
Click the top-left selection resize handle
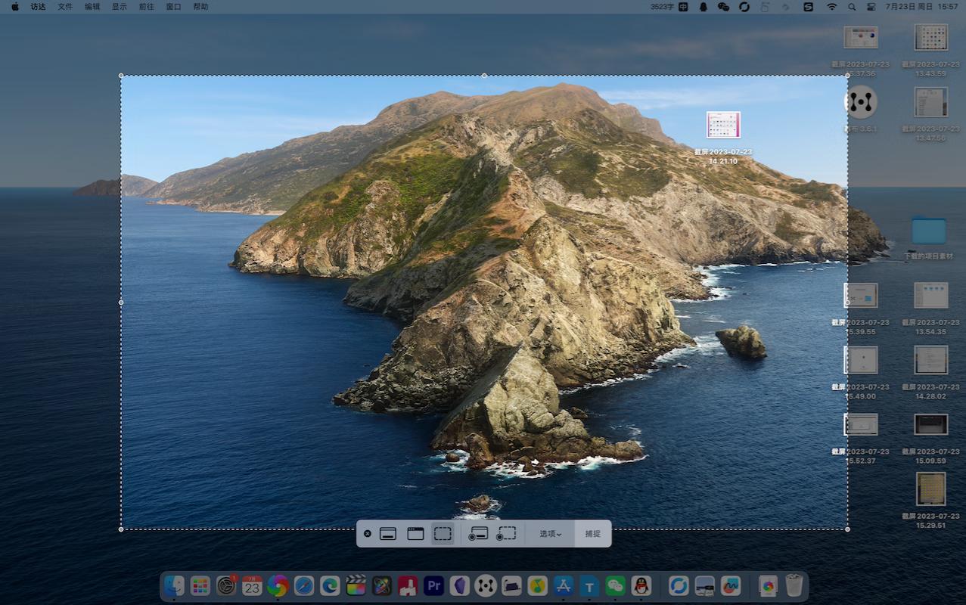121,76
